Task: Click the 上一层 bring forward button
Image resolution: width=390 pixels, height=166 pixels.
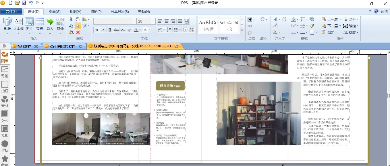Action: (330, 19)
